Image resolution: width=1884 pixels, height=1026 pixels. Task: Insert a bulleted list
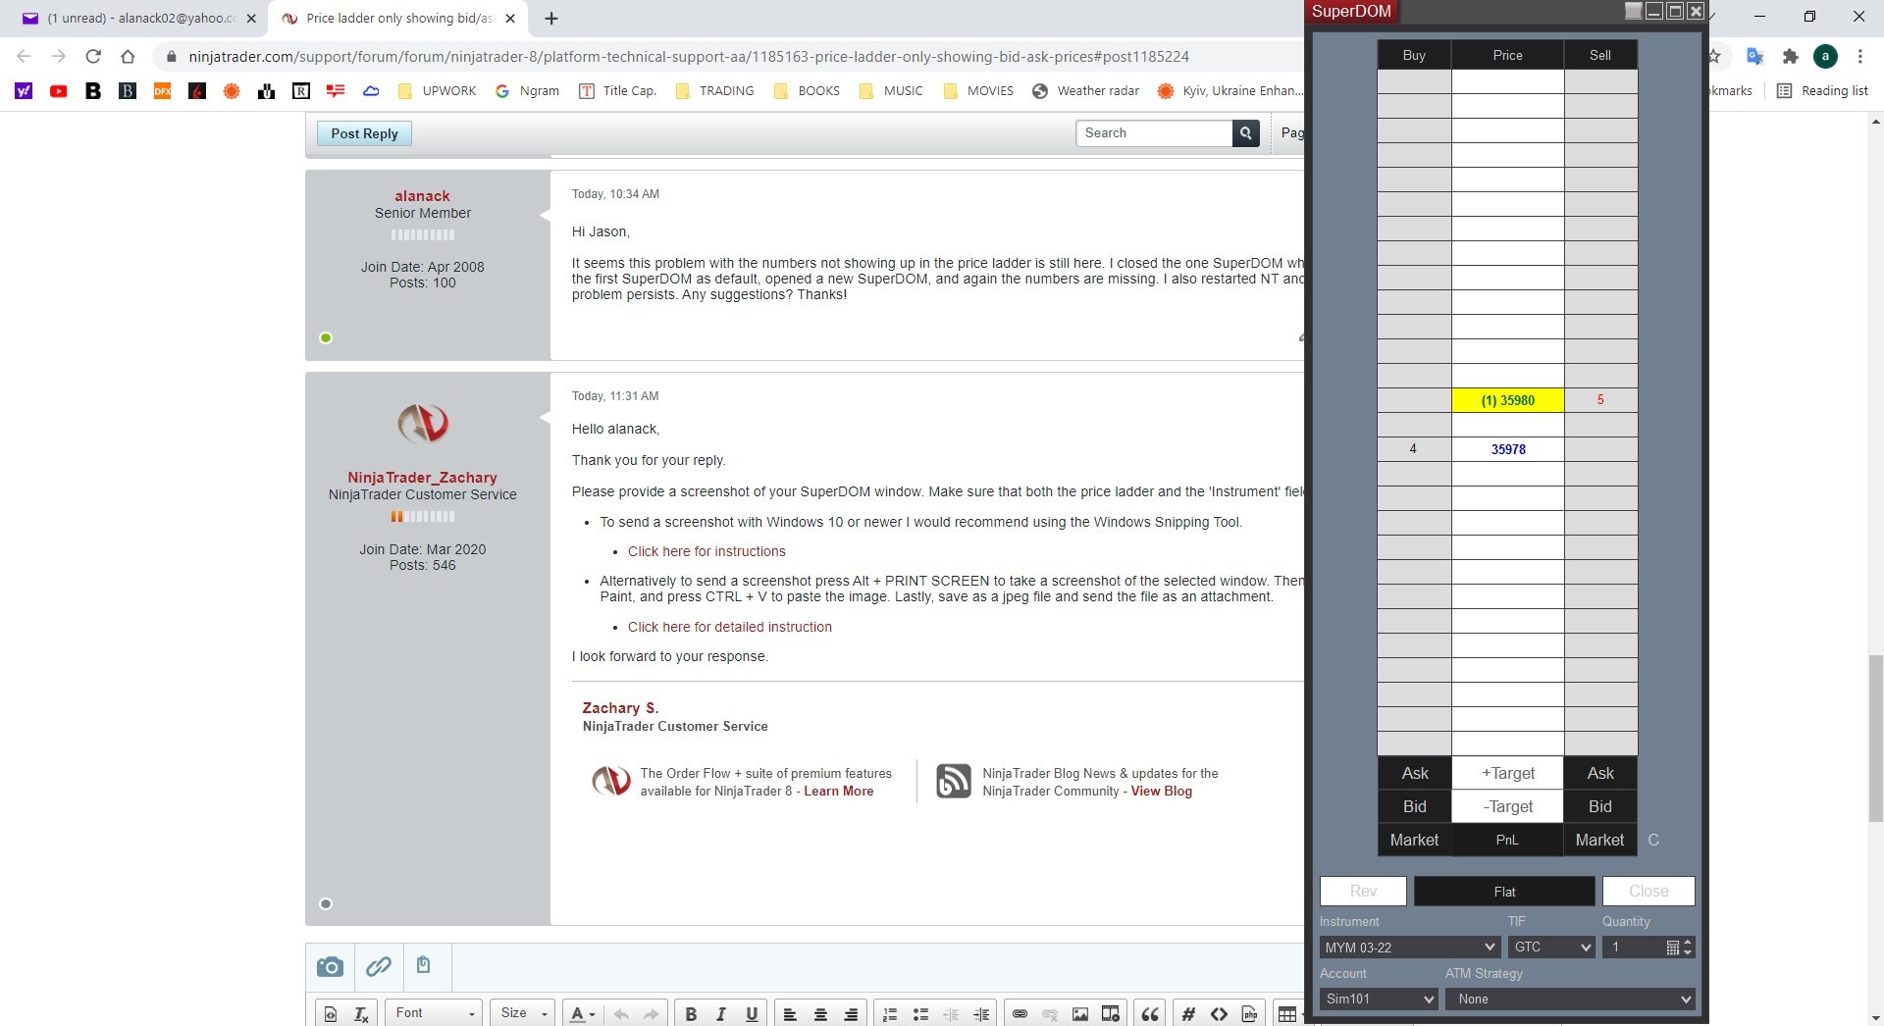[920, 1014]
